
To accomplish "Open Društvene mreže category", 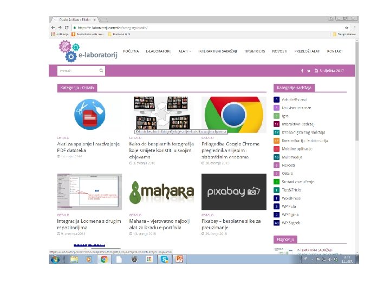I will pos(296,108).
